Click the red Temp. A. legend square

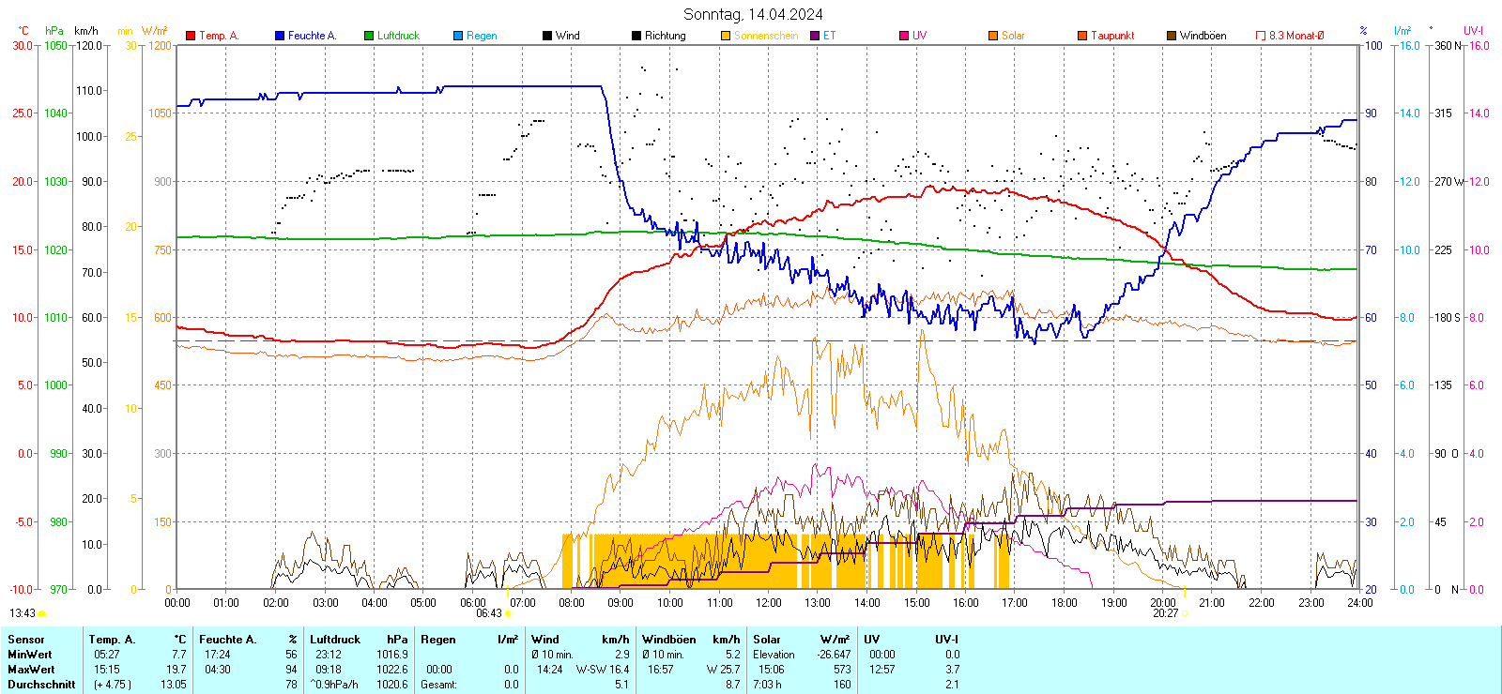[x=191, y=36]
